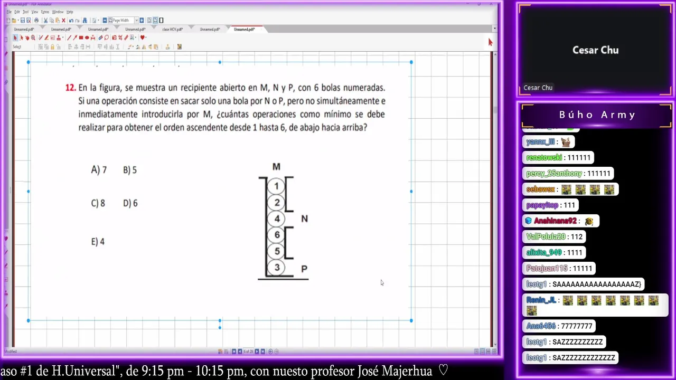This screenshot has height=380, width=676.
Task: Choose the Line tool
Action: click(x=69, y=37)
